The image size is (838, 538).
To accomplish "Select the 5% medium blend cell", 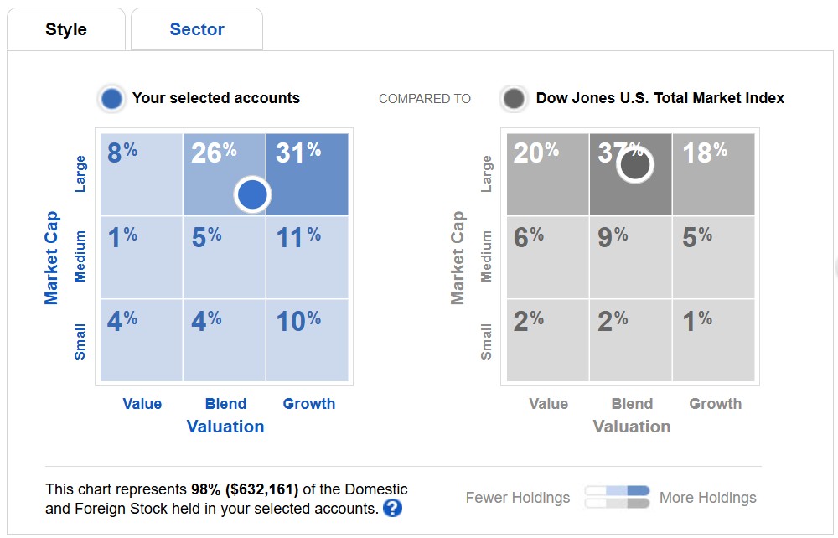I will (224, 257).
